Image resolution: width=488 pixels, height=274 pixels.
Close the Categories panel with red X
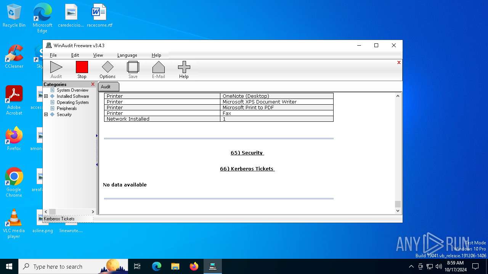(x=93, y=84)
